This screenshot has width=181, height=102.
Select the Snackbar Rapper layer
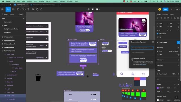pos(9,47)
